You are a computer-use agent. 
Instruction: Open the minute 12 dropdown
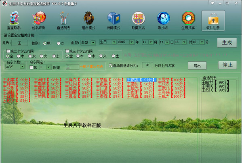(x=202, y=42)
